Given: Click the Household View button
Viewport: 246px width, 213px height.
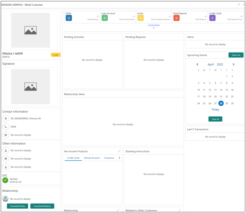Looking at the screenshot, I should pyautogui.click(x=18, y=206).
